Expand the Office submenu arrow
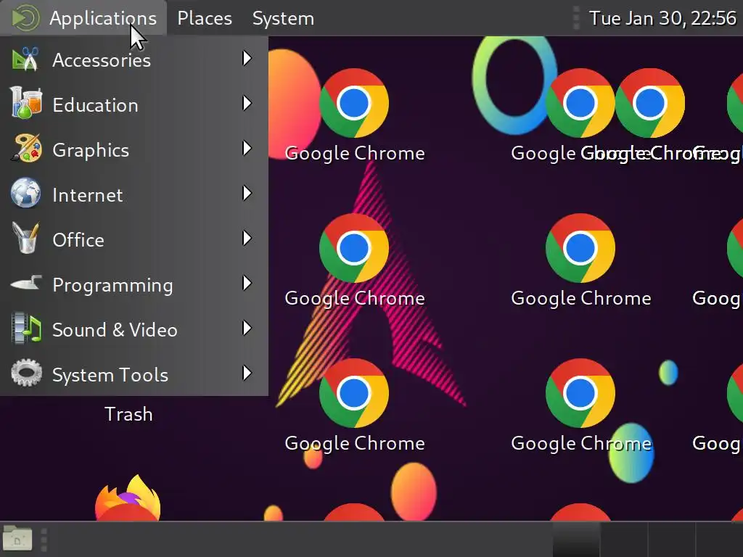Screen dimensions: 743x557 tap(247, 238)
